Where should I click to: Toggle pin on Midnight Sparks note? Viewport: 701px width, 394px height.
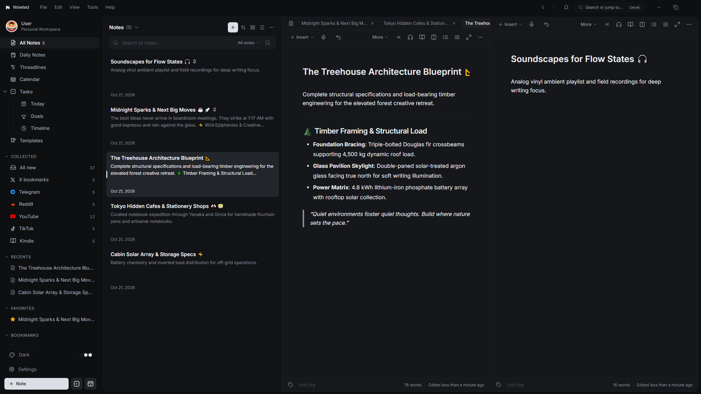coord(215,110)
